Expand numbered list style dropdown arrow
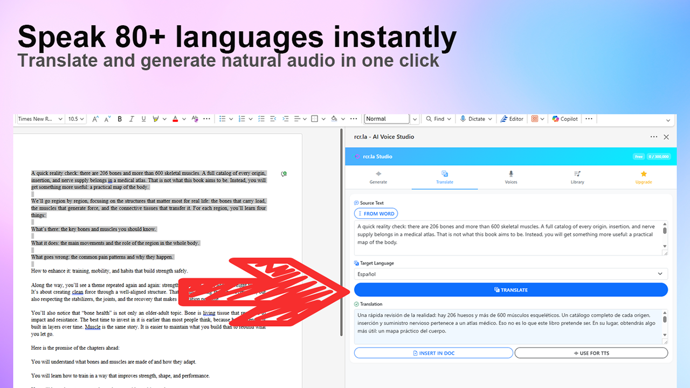690x388 pixels. point(250,119)
